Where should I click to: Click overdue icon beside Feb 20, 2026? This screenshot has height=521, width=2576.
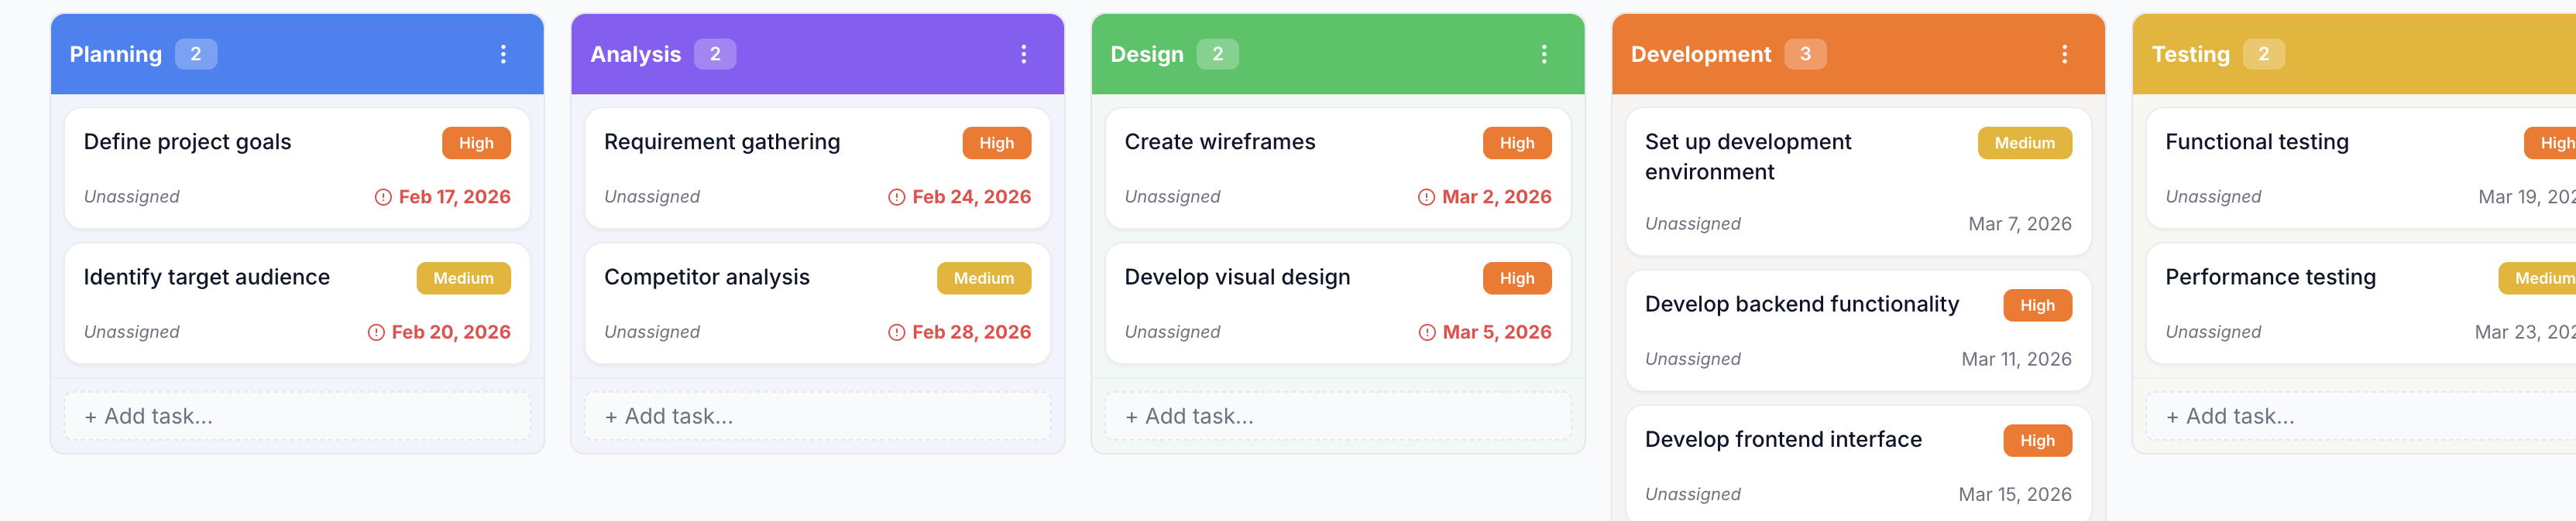pyautogui.click(x=376, y=332)
